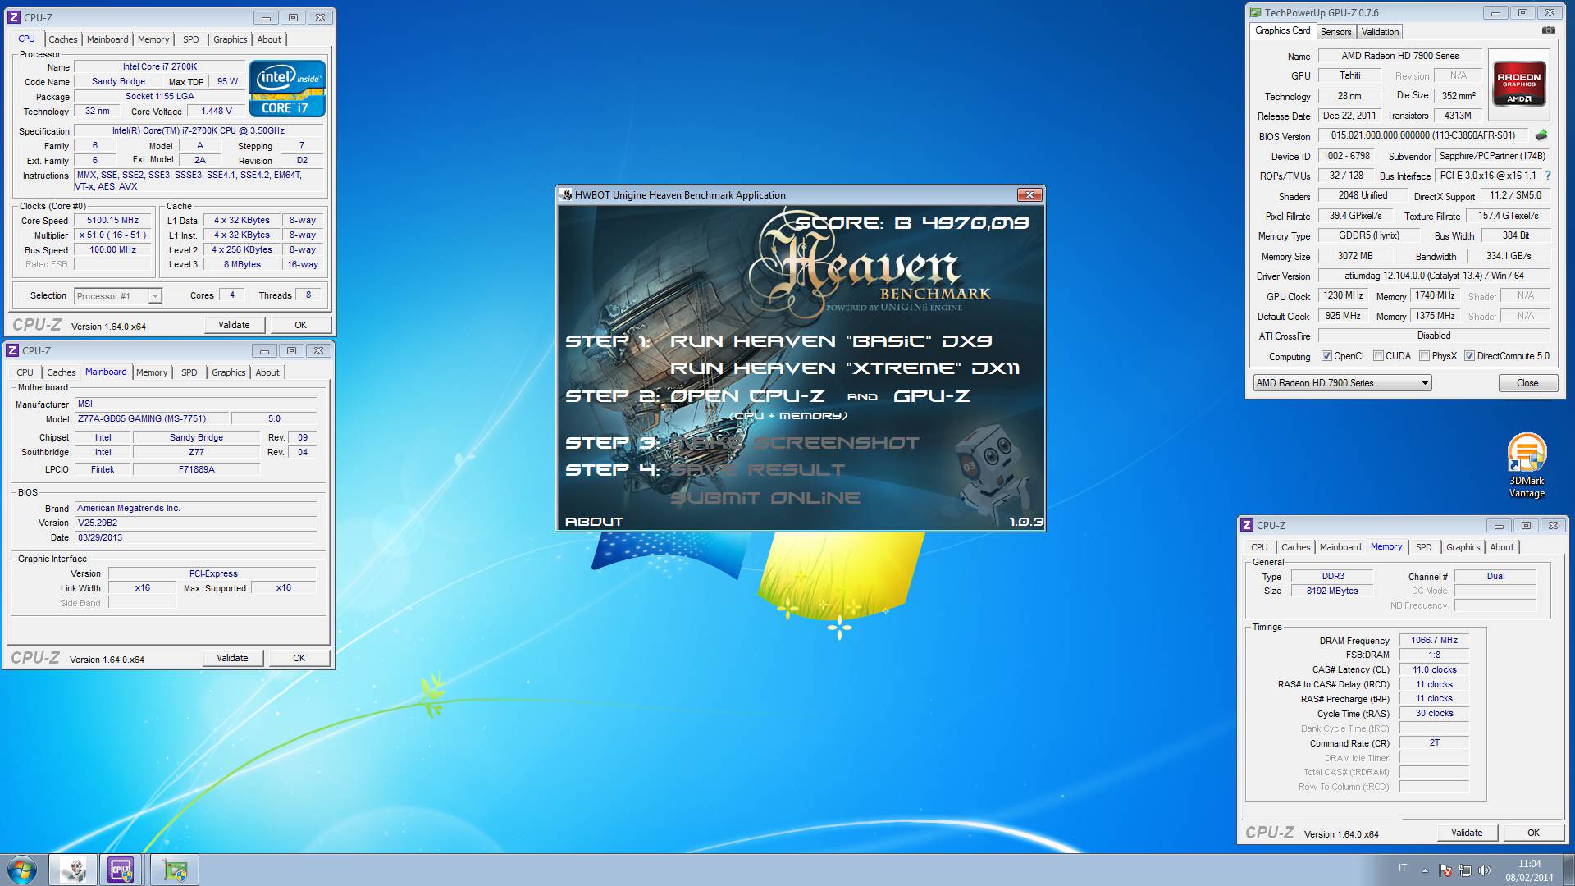1575x886 pixels.
Task: Open Memory tab in top-left CPU-Z window
Action: click(153, 39)
